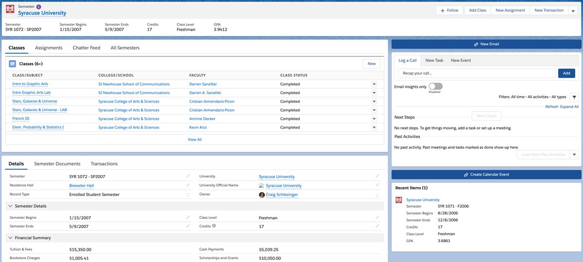Click the Credits help info icon
This screenshot has width=583, height=262.
tap(214, 226)
